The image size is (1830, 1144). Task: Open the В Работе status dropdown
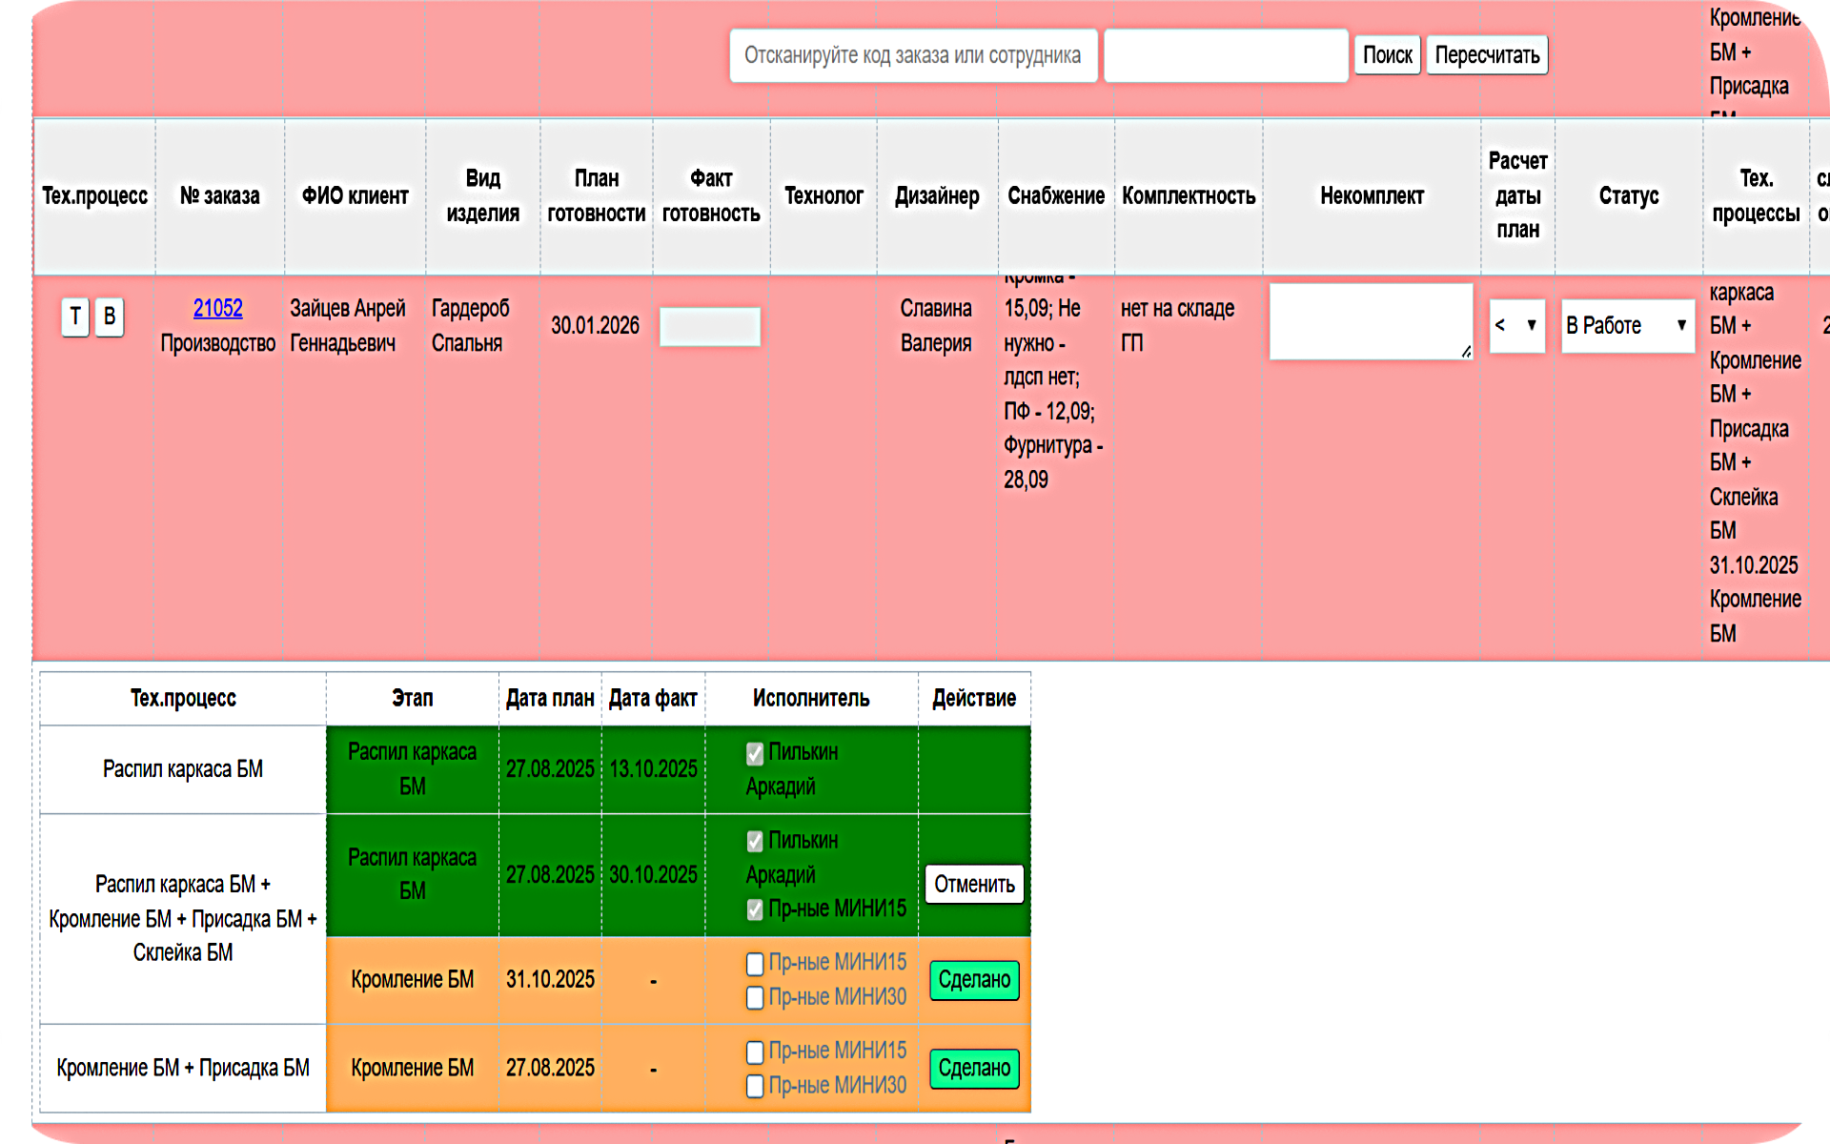1627,326
